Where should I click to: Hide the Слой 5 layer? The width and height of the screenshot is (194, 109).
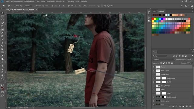point(154,82)
